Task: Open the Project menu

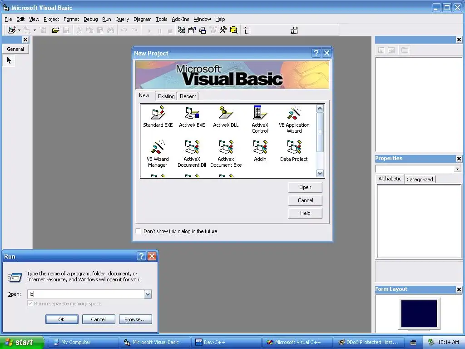Action: 51,19
